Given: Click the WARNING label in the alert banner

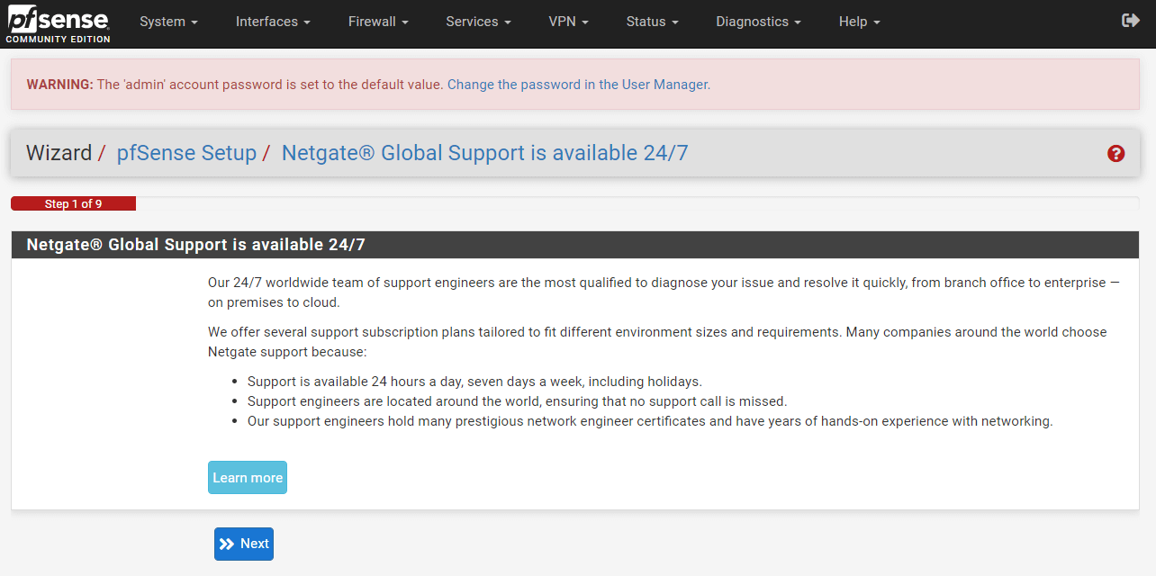Looking at the screenshot, I should click(x=59, y=85).
